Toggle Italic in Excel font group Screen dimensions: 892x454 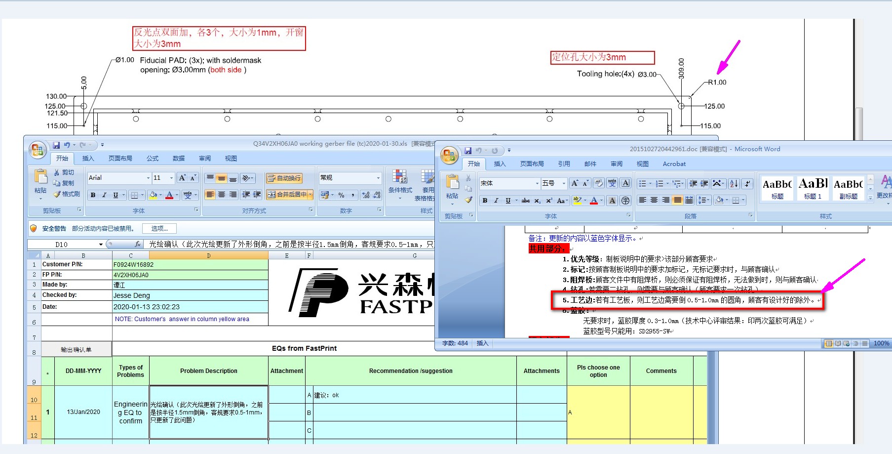(x=104, y=195)
